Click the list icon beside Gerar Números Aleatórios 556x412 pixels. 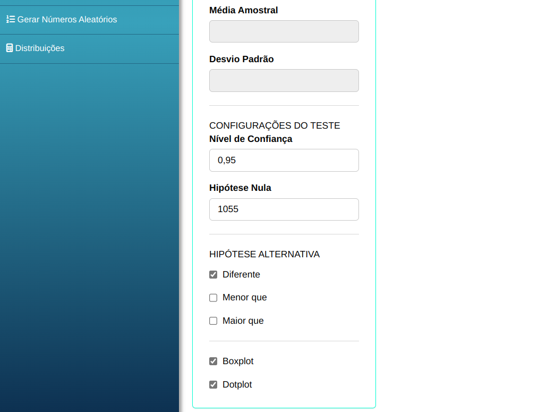click(x=10, y=20)
